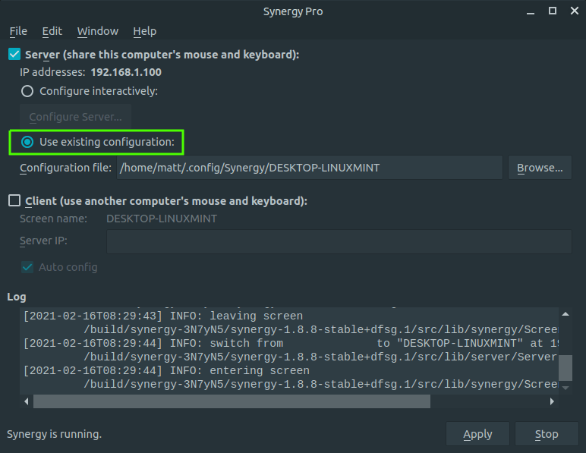Choose the Use existing configuration radio option

(27, 142)
